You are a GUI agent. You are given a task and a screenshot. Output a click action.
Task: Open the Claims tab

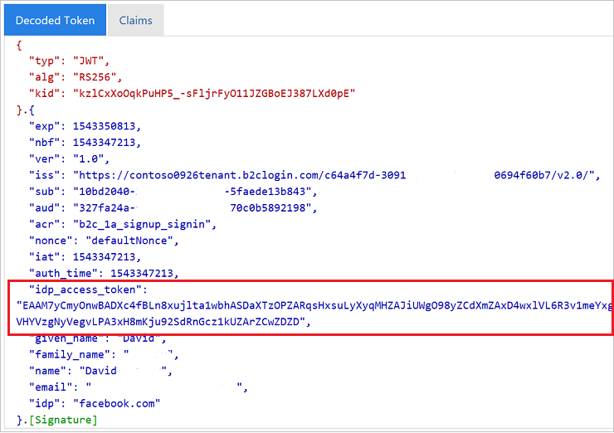point(135,20)
